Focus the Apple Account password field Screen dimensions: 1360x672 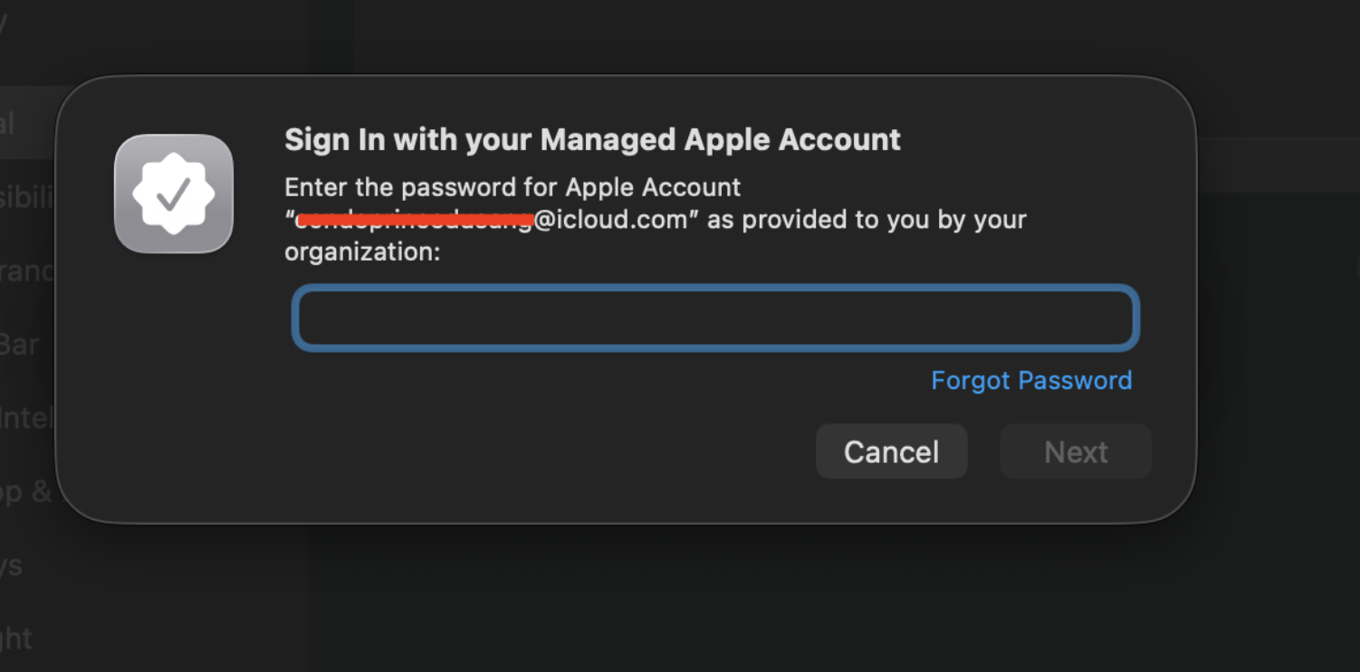pos(714,317)
